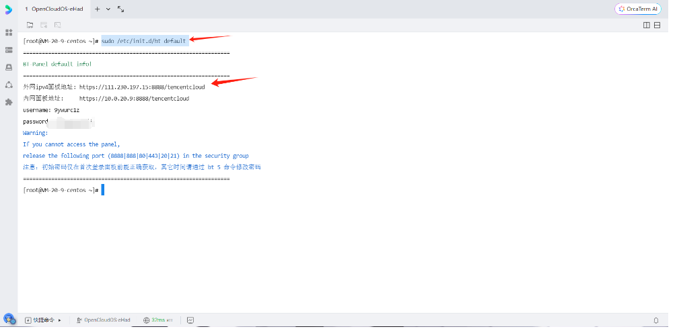Screen dimensions: 677x329
Task: Click the username 9ywurclz line
Action: point(51,110)
